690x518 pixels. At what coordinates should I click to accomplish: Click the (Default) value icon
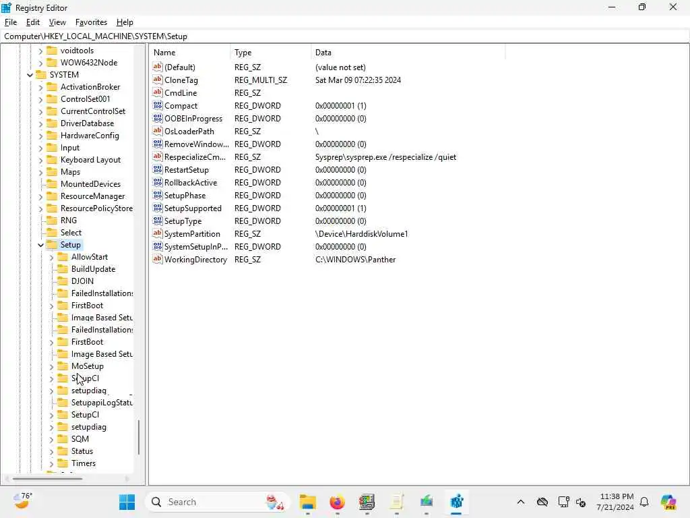point(158,67)
